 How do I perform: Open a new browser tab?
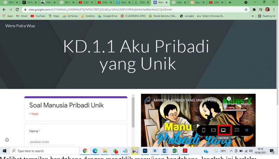[x=230, y=3]
